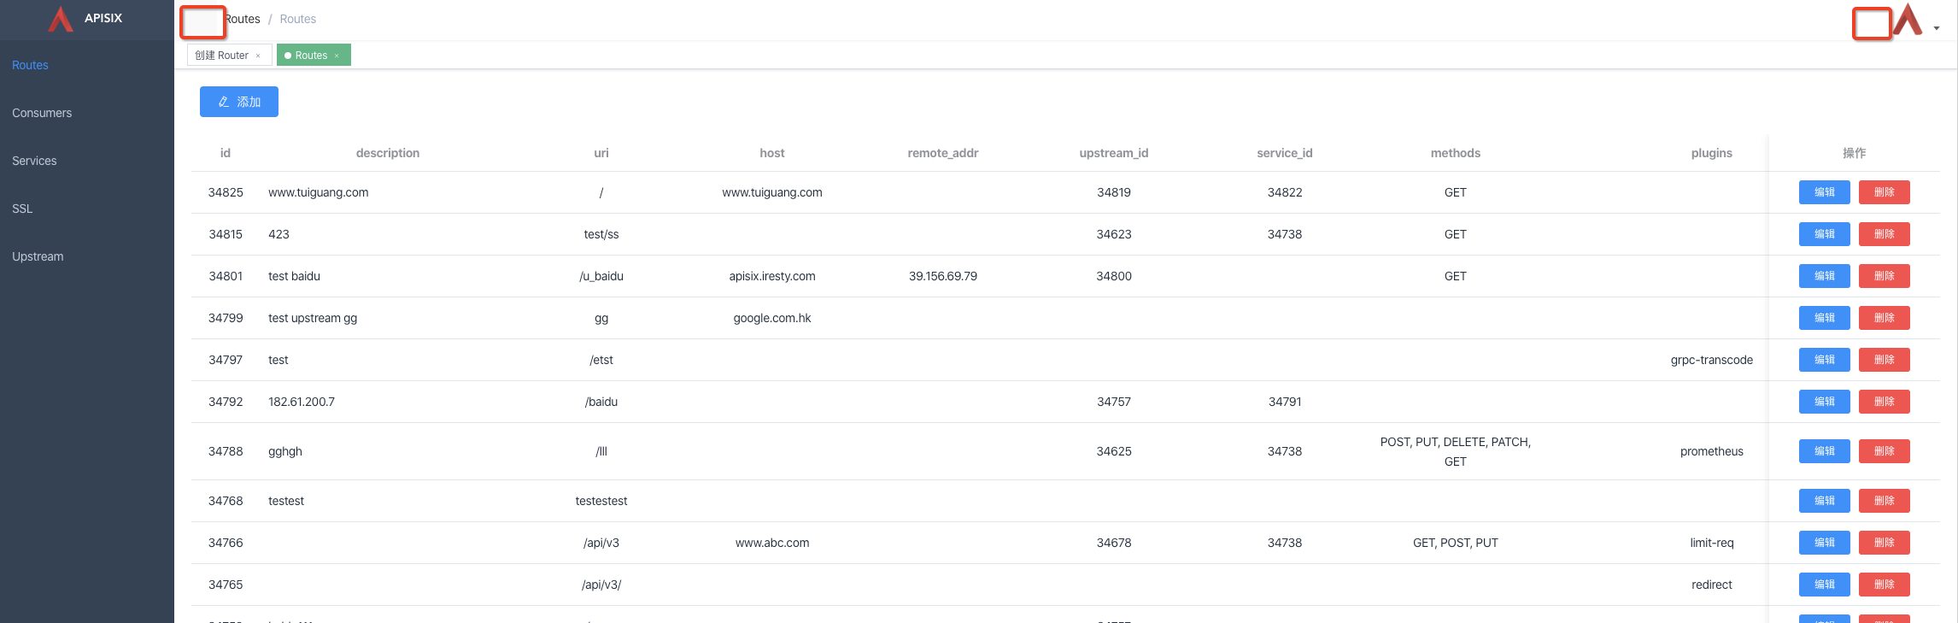Click the prometheus plugin cell
The width and height of the screenshot is (1958, 623).
[x=1712, y=451]
